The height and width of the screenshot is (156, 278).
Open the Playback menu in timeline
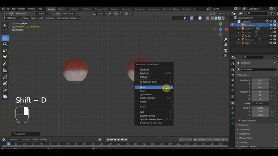coord(14,140)
